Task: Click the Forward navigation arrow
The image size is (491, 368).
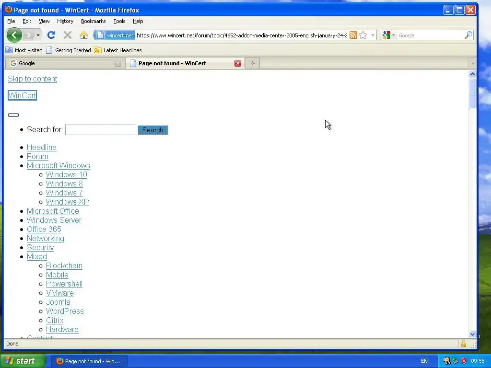Action: 29,35
